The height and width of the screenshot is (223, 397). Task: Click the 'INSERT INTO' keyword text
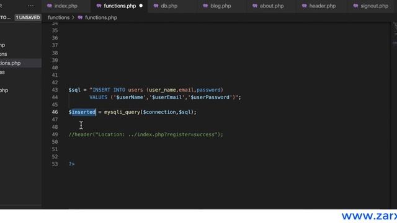[x=109, y=90]
